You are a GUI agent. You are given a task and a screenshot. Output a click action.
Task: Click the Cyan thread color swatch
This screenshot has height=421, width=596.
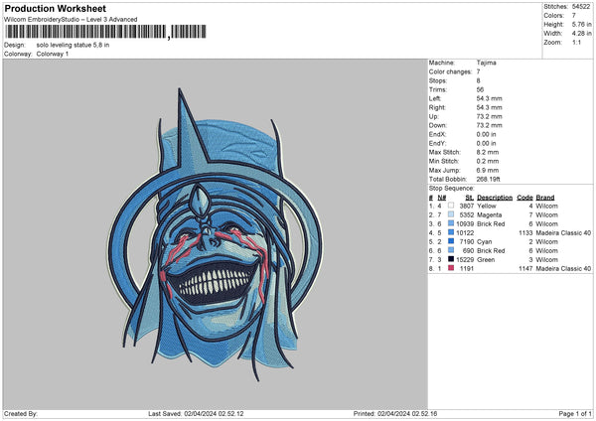click(452, 241)
